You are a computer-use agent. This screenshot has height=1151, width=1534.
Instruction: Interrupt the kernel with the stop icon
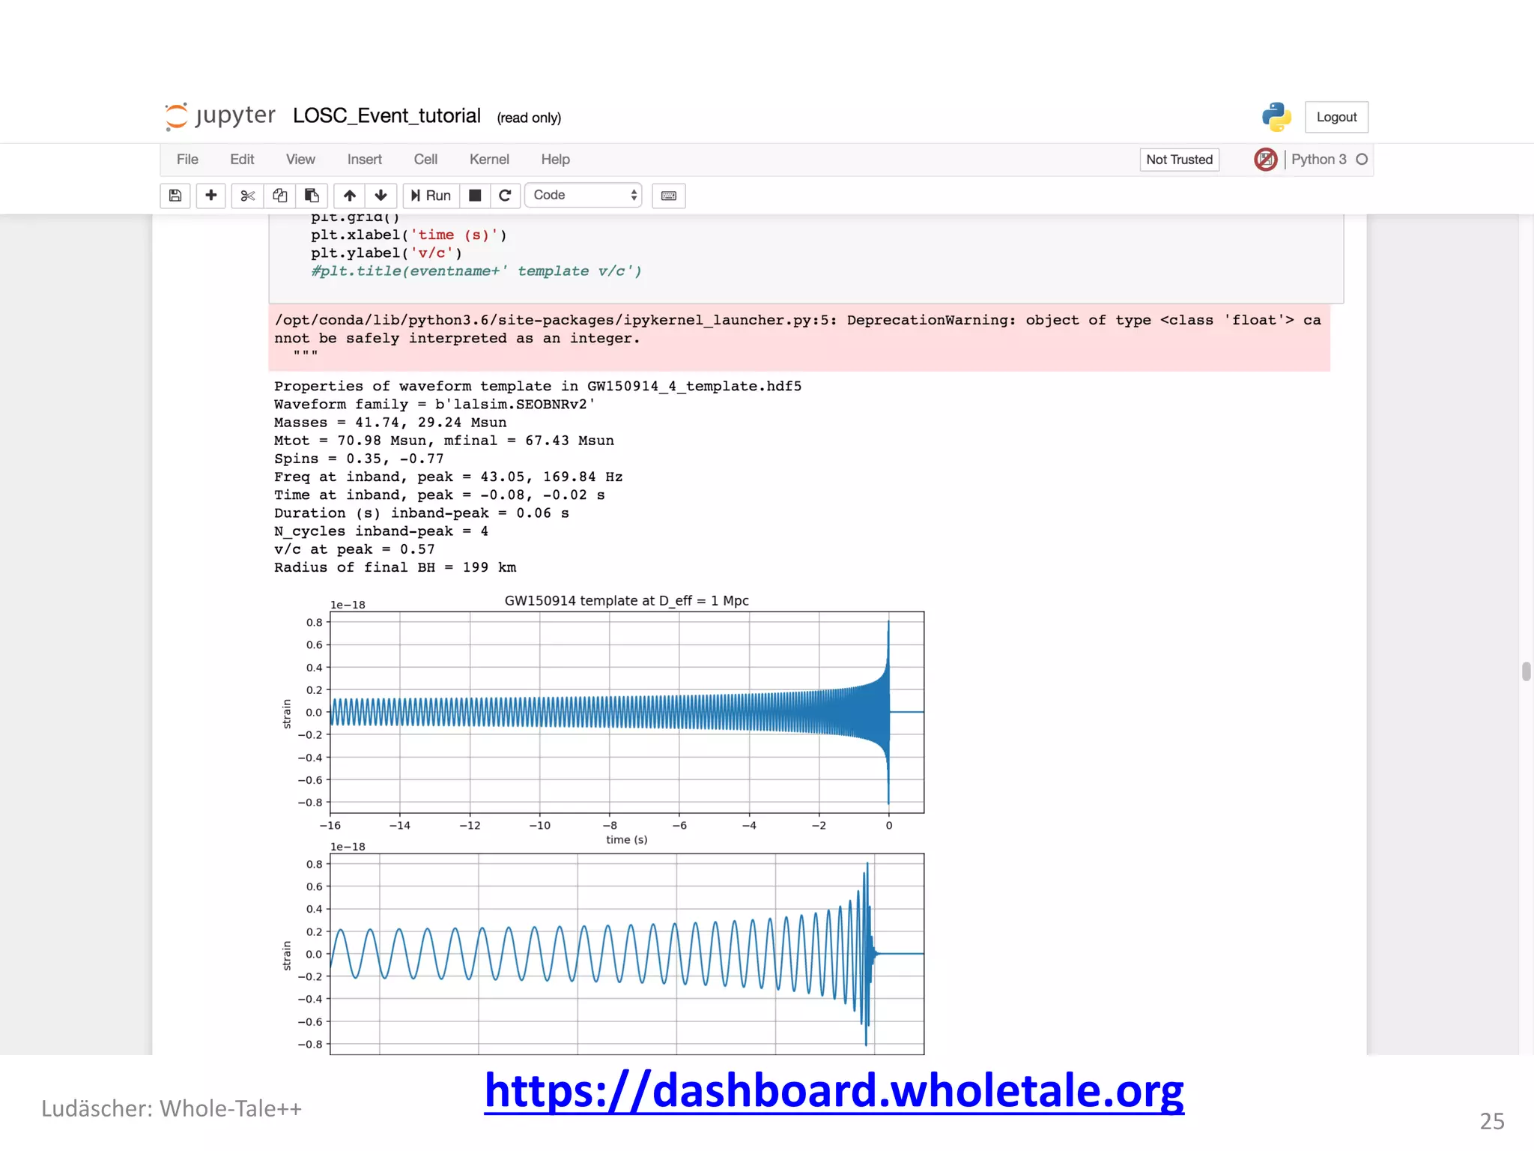[475, 196]
